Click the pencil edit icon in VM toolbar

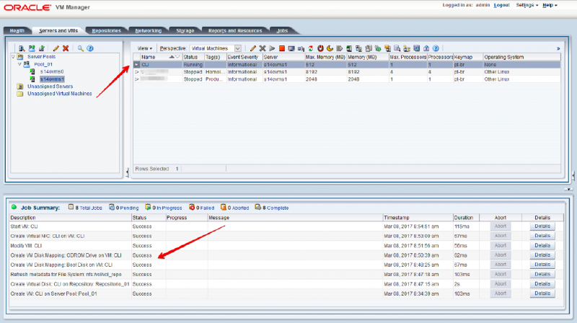click(x=252, y=48)
